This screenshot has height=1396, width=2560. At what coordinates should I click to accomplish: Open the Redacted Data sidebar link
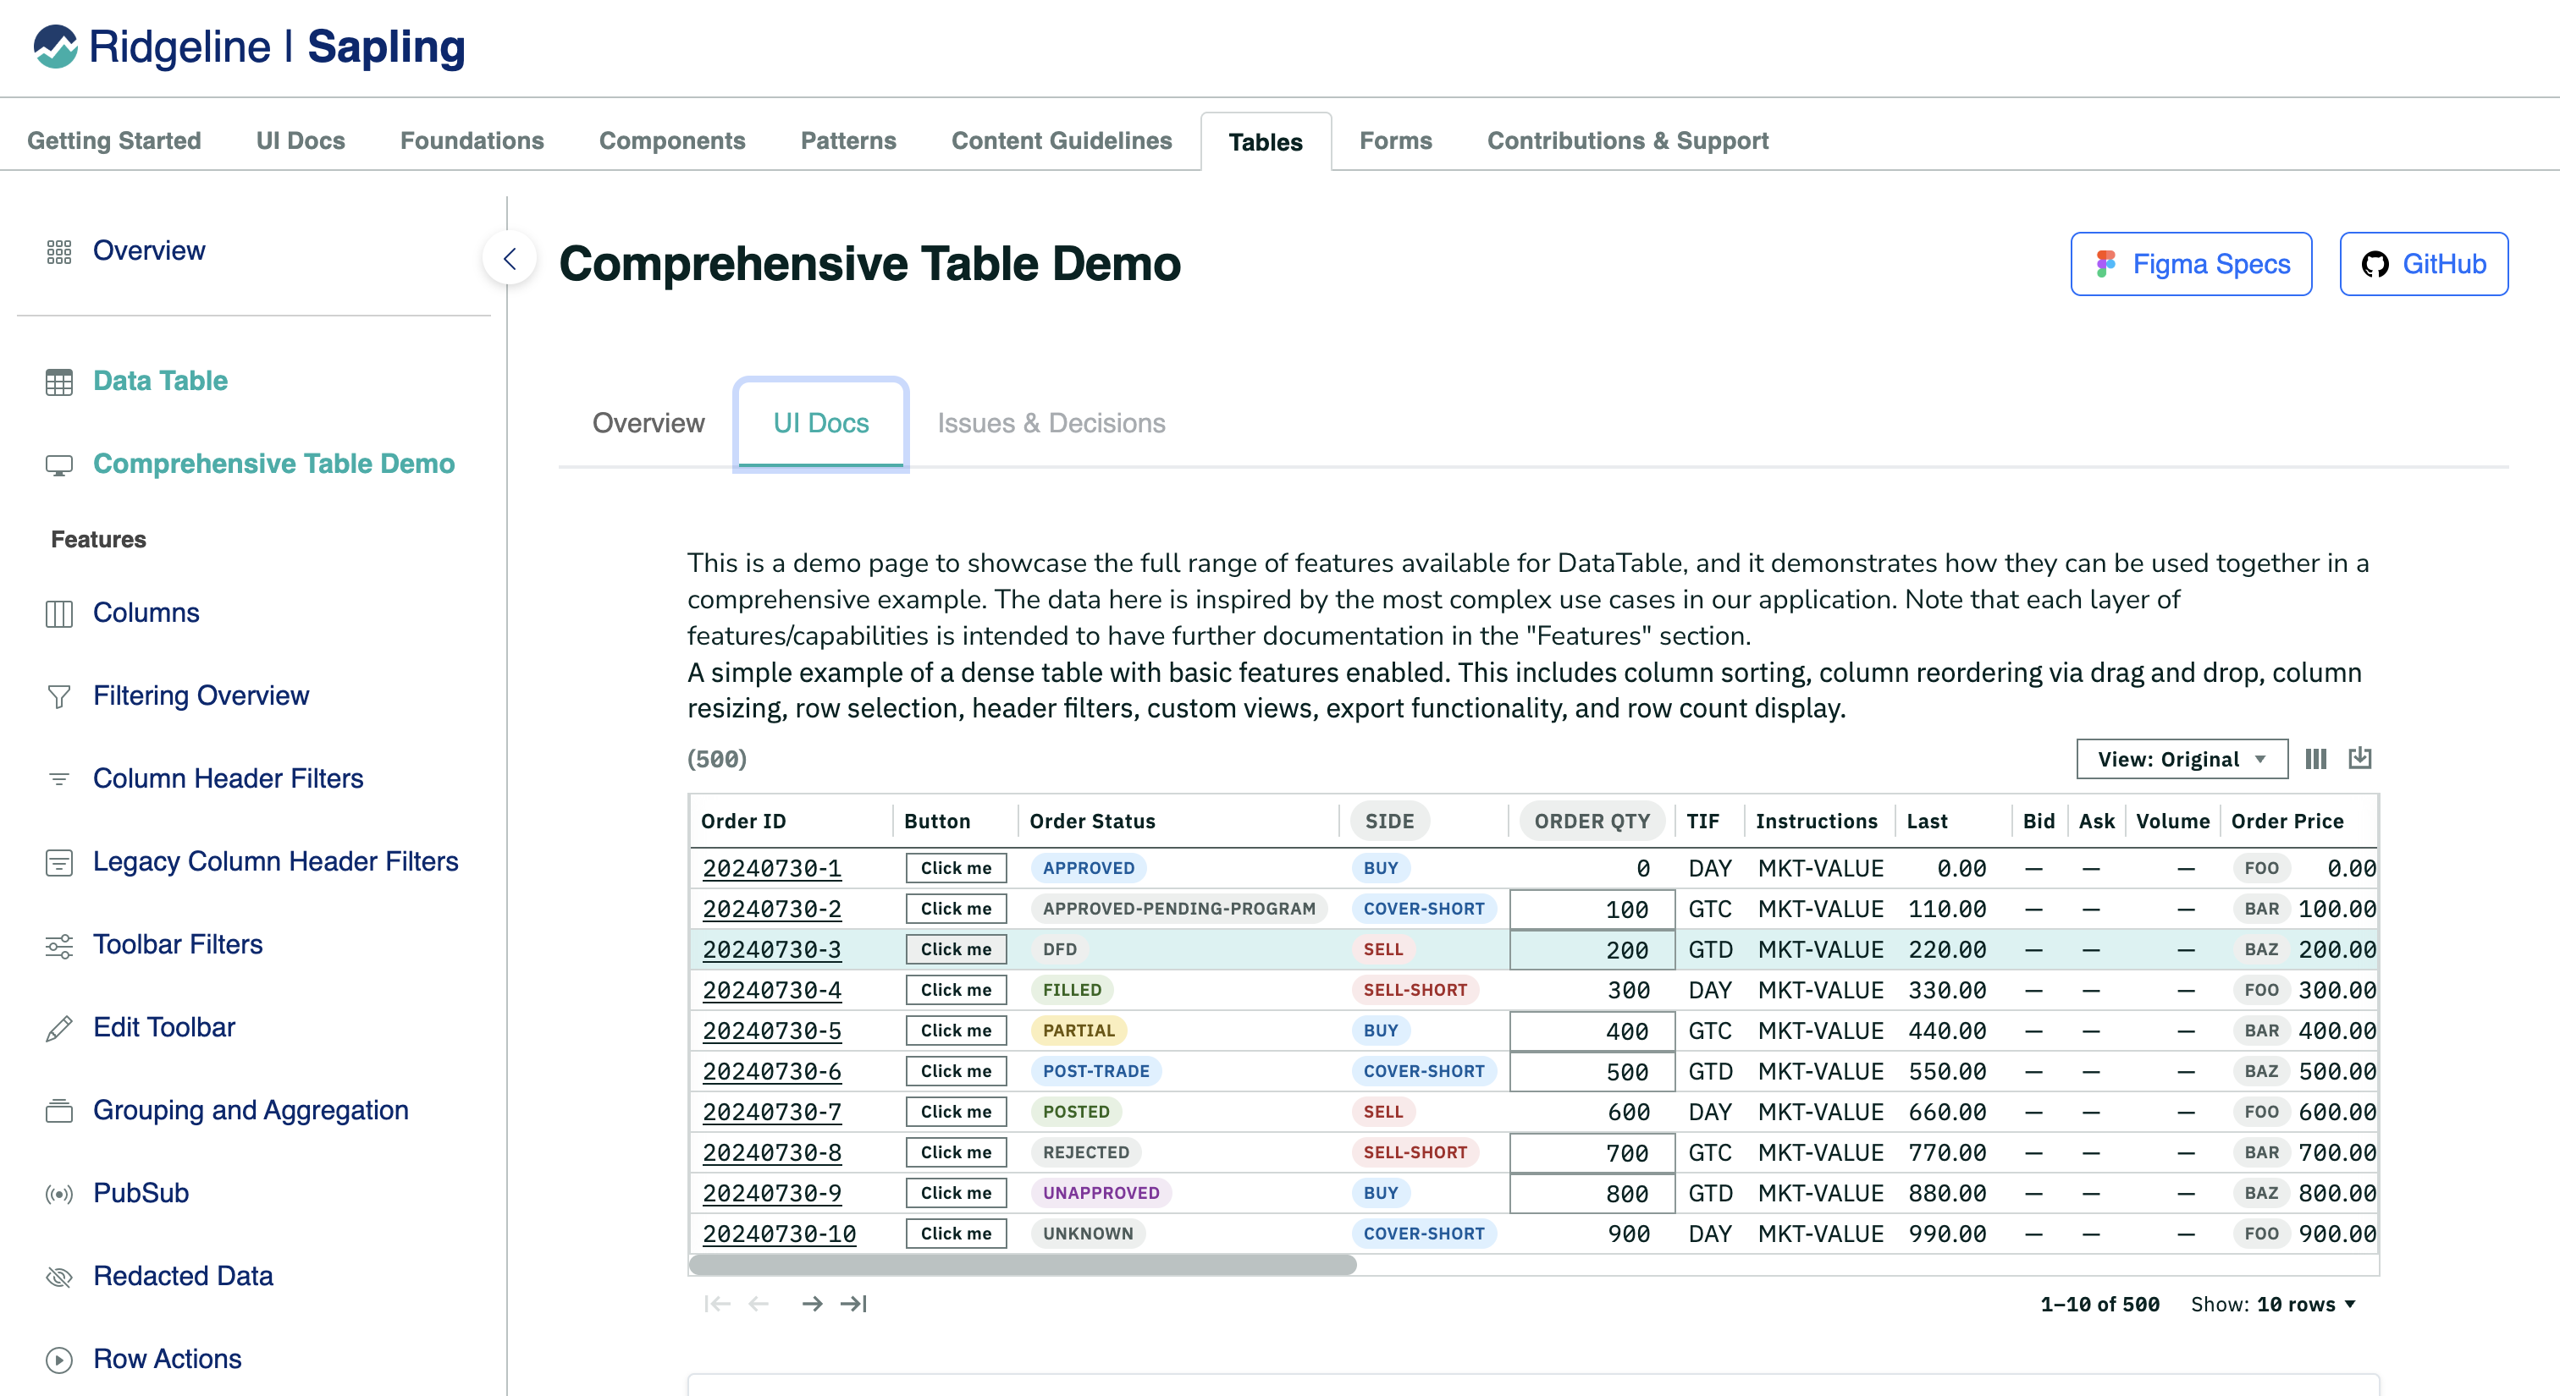183,1277
